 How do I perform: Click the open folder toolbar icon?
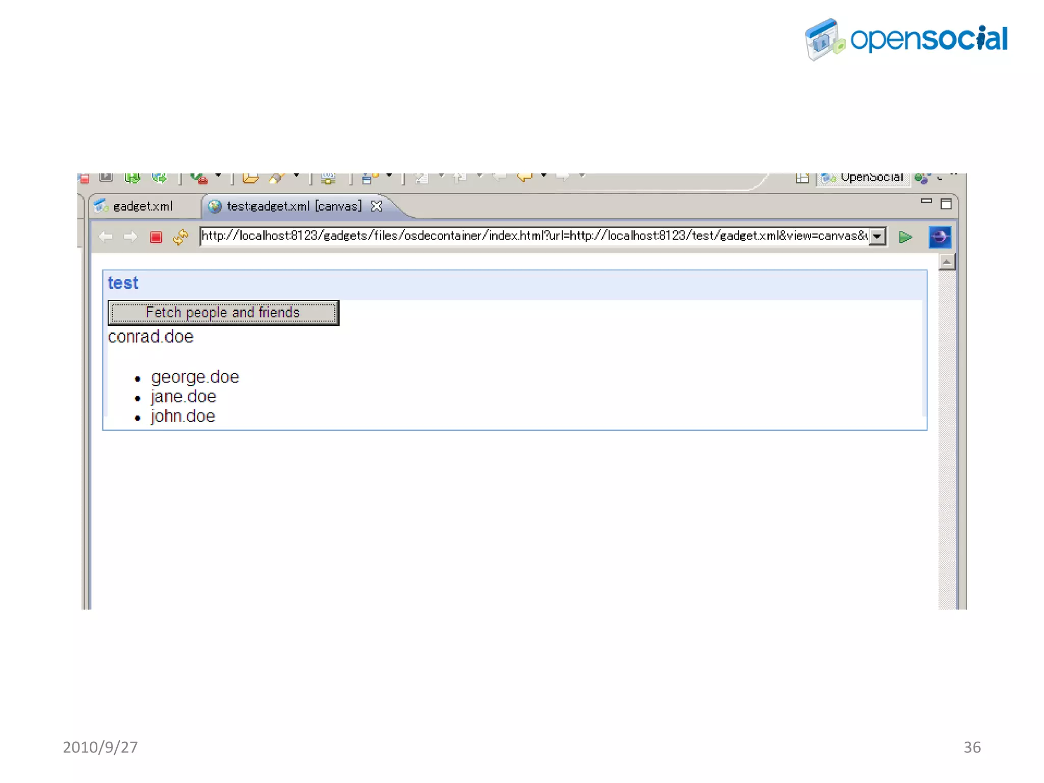tap(250, 178)
